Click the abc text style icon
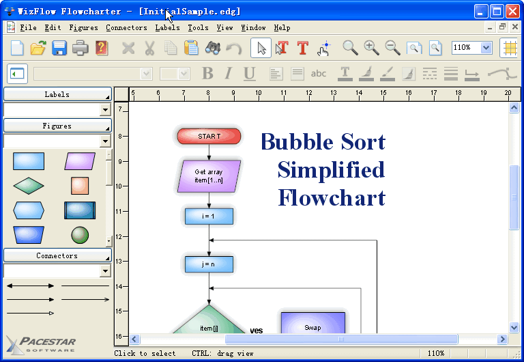 pos(319,74)
